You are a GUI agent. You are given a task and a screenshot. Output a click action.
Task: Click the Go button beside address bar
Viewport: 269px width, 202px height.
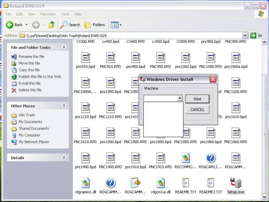point(256,36)
